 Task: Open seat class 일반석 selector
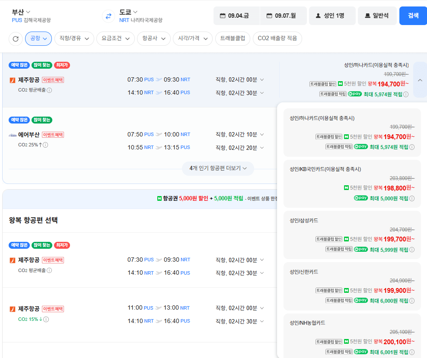(377, 16)
